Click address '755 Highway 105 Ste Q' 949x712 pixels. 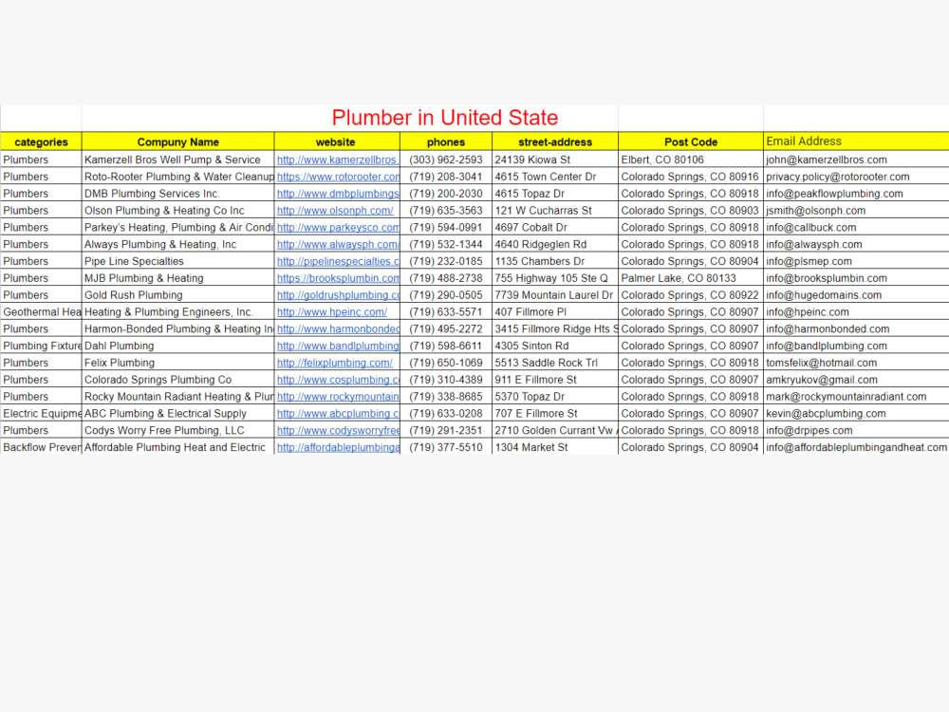(551, 278)
